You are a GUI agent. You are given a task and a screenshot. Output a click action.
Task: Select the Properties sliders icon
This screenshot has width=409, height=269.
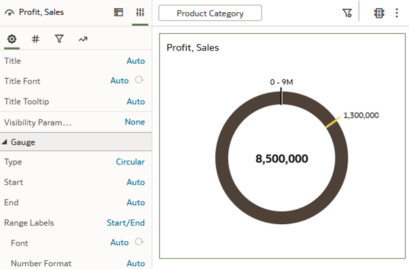pos(140,12)
